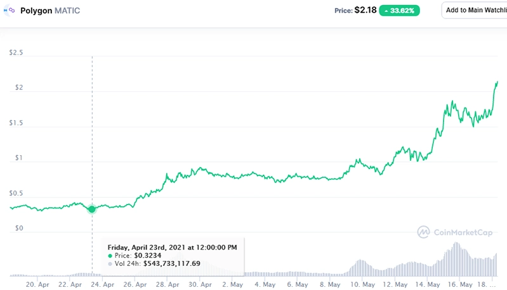Click the green 33.62% change badge

[399, 11]
